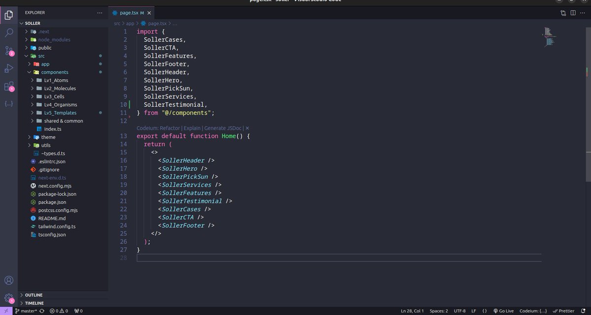Expand the .next folder
The width and height of the screenshot is (591, 315).
click(x=63, y=31)
